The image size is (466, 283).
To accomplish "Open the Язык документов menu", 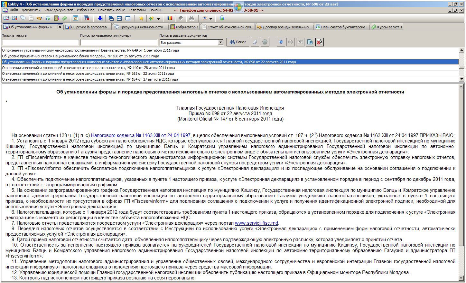I will 59,10.
